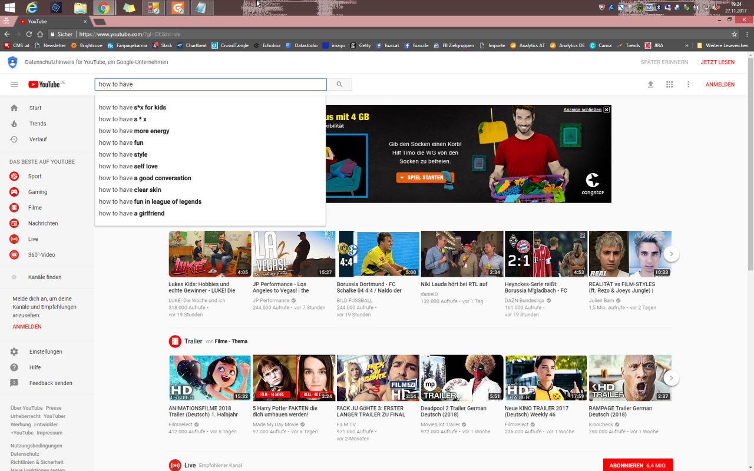This screenshot has width=754, height=471.
Task: Click the Chrome icon in the taskbar
Action: (104, 8)
